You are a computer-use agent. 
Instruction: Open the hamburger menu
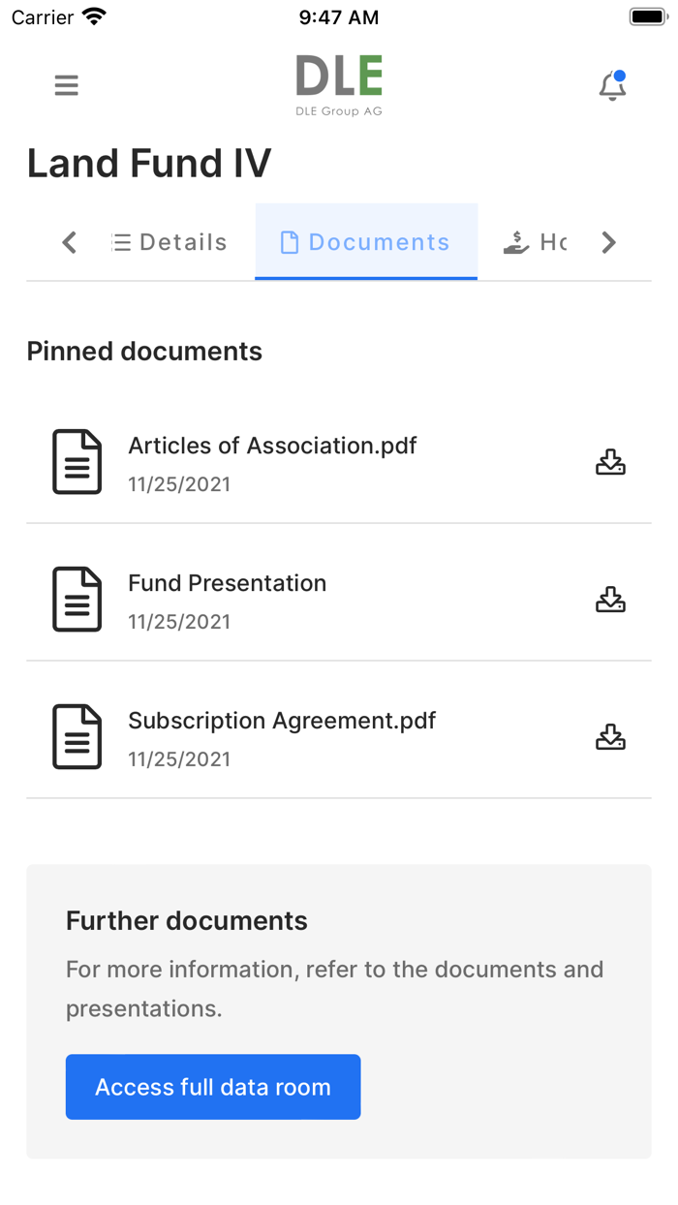(x=66, y=85)
